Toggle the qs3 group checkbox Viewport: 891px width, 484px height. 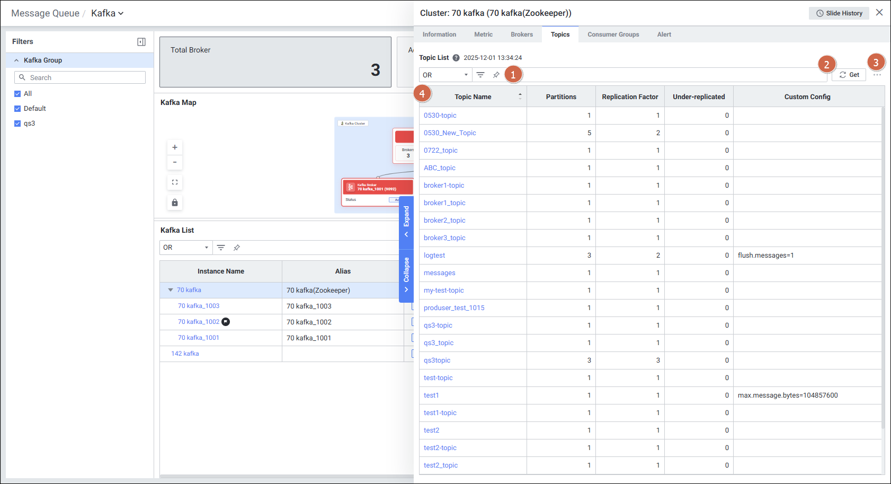coord(17,124)
